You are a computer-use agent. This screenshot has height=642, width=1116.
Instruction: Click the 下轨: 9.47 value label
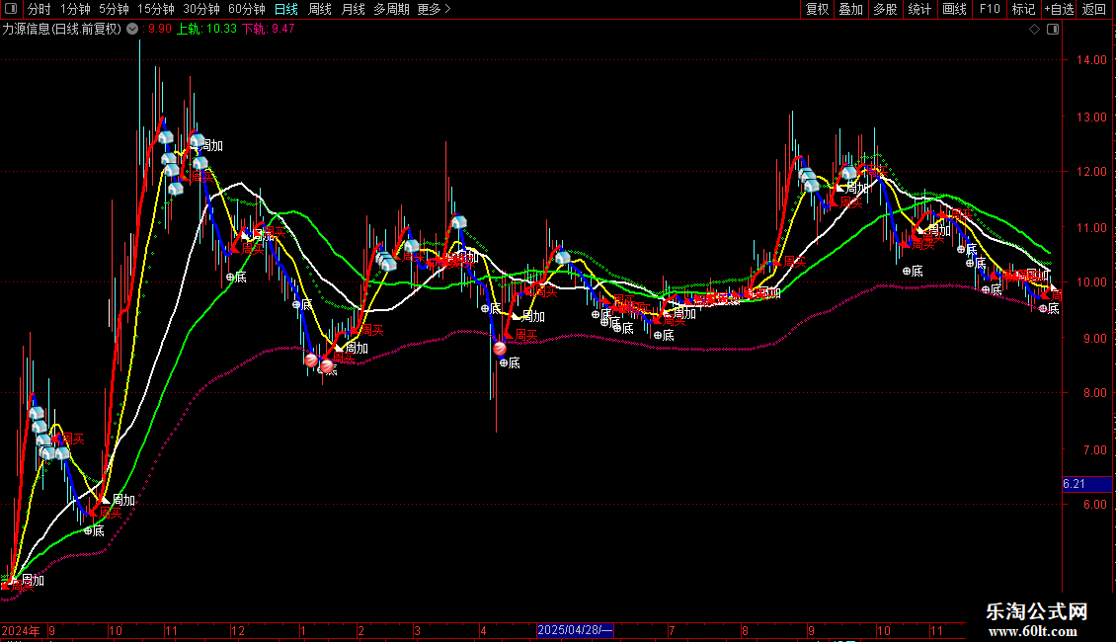pyautogui.click(x=269, y=30)
